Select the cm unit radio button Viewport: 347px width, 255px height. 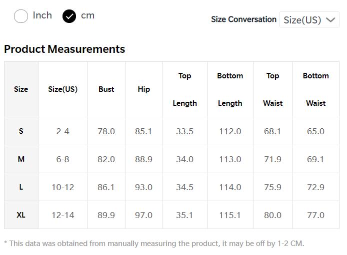coord(69,16)
